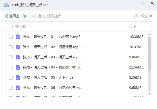Click the 9.05MB size value
157x109 pixels.
135,57
